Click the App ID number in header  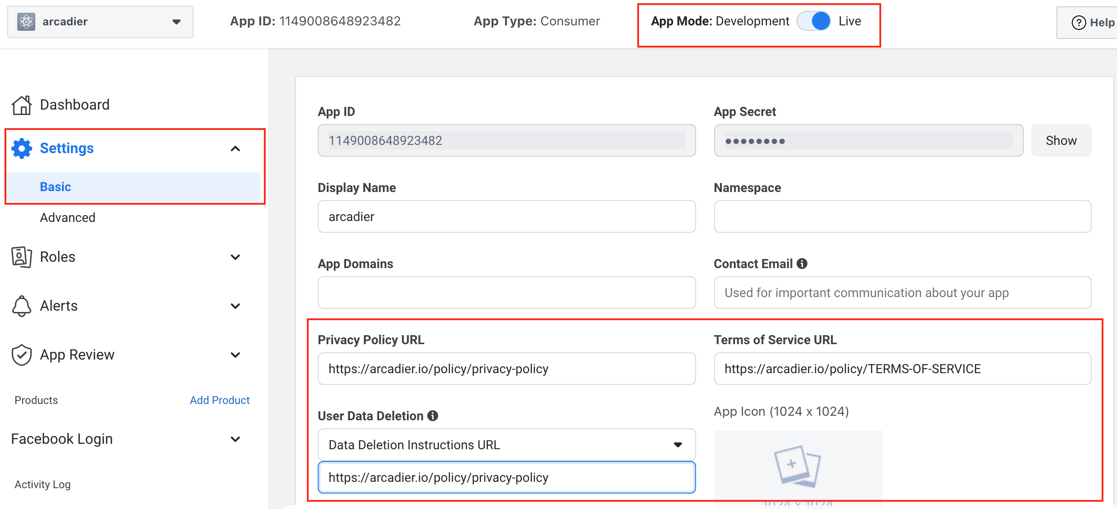[x=340, y=21]
